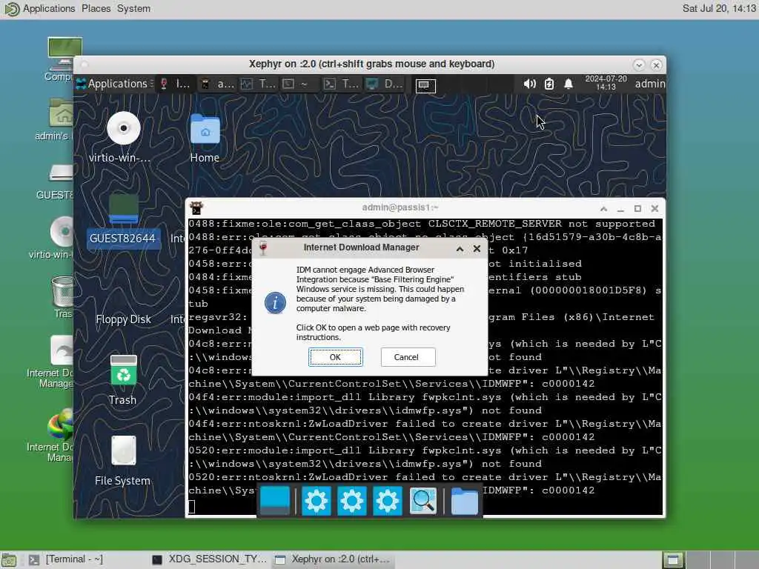Close the Xephyr window

tap(657, 65)
